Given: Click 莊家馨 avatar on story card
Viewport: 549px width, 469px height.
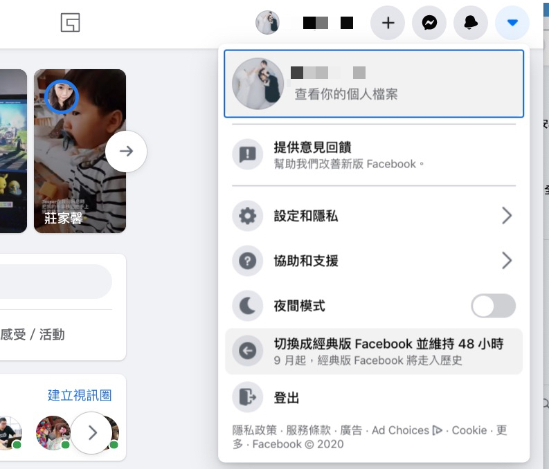Looking at the screenshot, I should [x=62, y=97].
